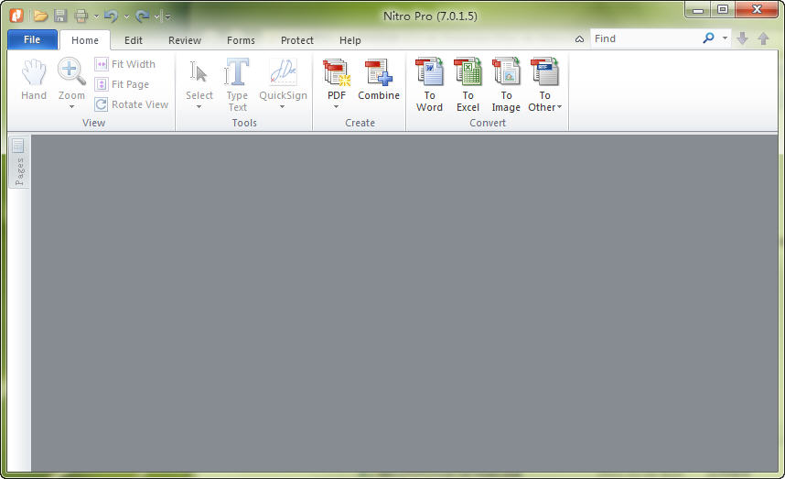Expand the To Other dropdown arrow

[559, 107]
